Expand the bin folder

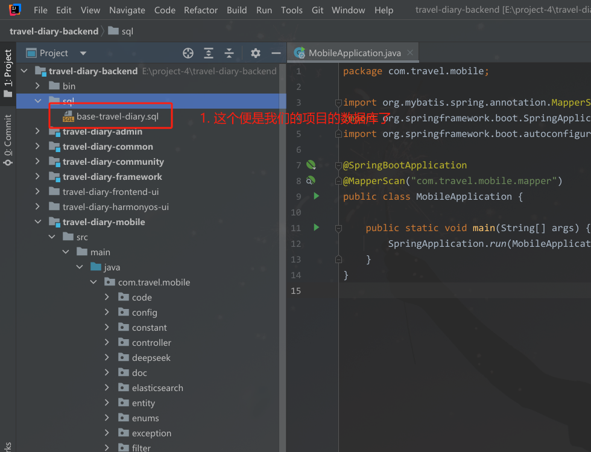(37, 86)
